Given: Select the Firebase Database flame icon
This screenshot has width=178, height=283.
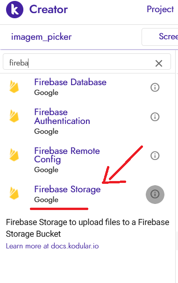Looking at the screenshot, I should pos(14,87).
